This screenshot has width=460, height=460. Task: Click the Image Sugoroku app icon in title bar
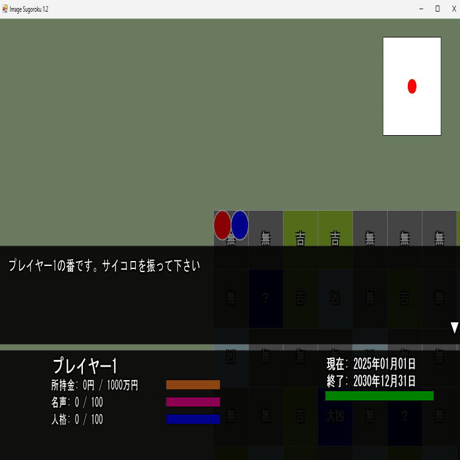(5, 9)
